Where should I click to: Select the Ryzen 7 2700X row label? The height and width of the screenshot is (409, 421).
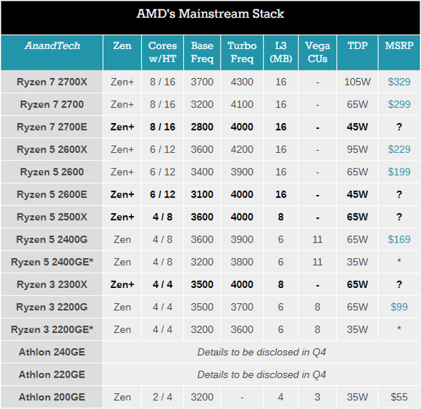[x=52, y=82]
